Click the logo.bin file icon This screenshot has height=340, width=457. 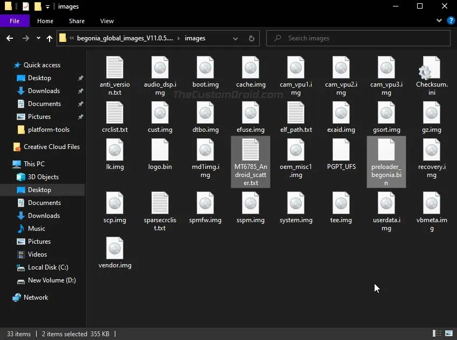pyautogui.click(x=160, y=151)
